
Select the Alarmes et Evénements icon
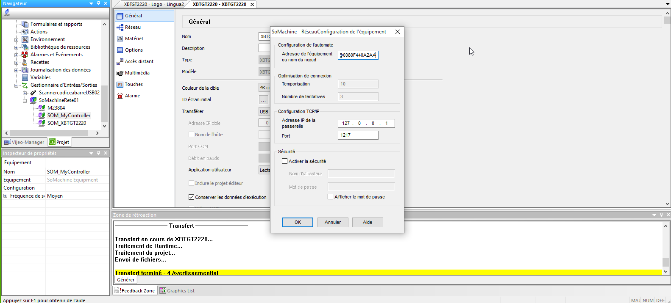[x=25, y=55]
